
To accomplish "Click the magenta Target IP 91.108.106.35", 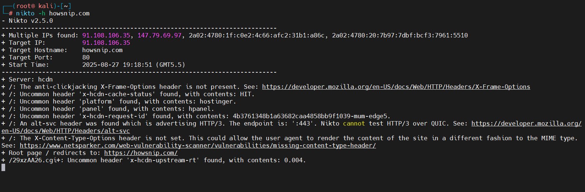I will (x=106, y=43).
